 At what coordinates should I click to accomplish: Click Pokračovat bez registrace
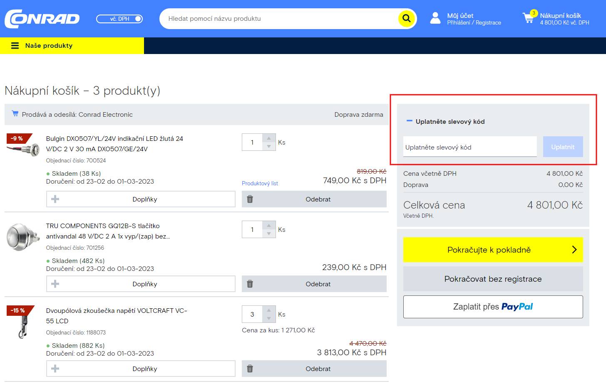(x=493, y=279)
